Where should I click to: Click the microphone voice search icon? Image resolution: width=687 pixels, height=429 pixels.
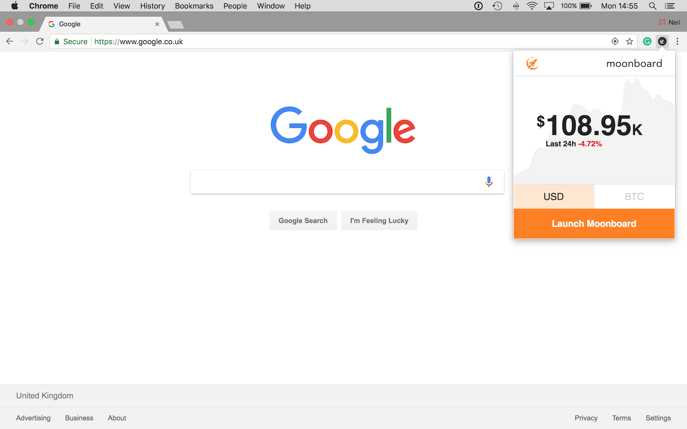click(488, 182)
